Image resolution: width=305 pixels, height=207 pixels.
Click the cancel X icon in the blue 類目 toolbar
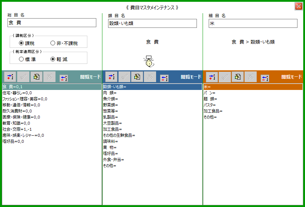[150, 77]
